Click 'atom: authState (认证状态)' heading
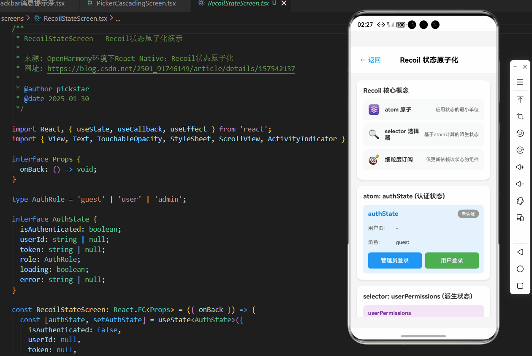The height and width of the screenshot is (356, 532). click(x=404, y=196)
